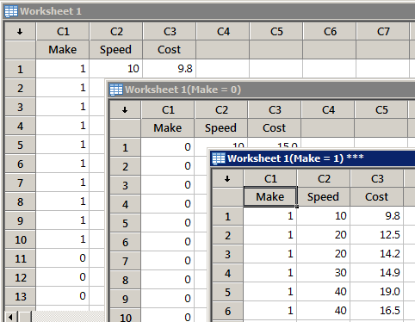The height and width of the screenshot is (322, 415).
Task: Select row 1 header in Make = 0 worksheet
Action: point(125,147)
